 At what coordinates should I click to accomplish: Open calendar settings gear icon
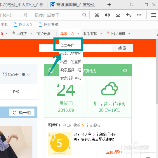pyautogui.click(x=125, y=71)
